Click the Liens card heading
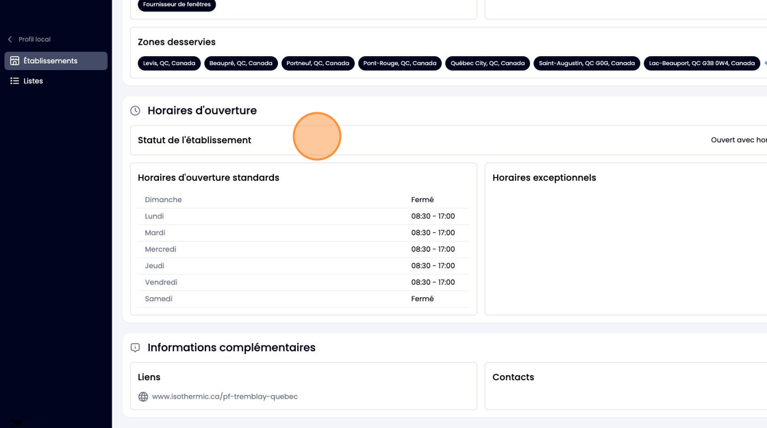The image size is (767, 428). coord(149,377)
